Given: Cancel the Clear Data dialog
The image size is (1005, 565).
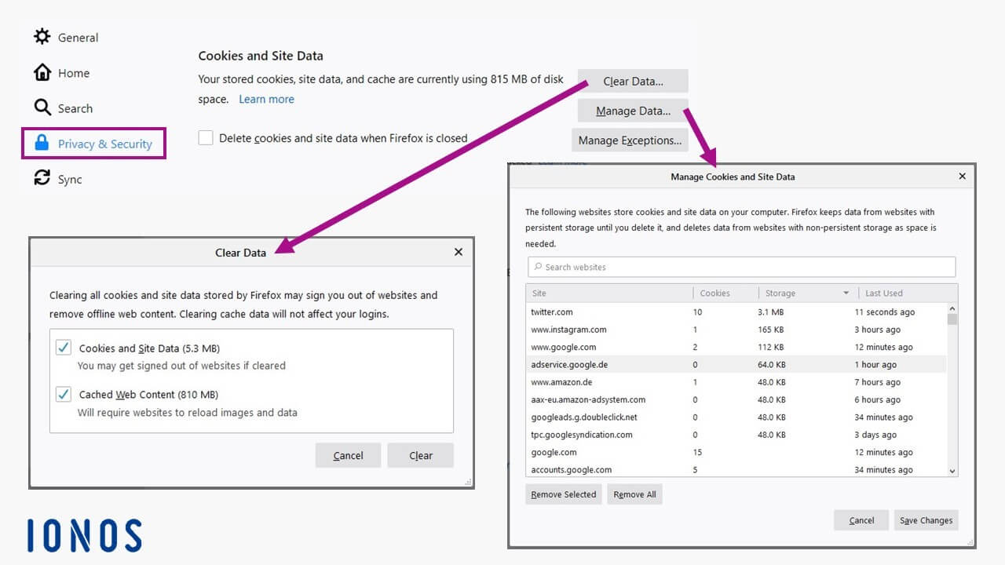Looking at the screenshot, I should 348,455.
